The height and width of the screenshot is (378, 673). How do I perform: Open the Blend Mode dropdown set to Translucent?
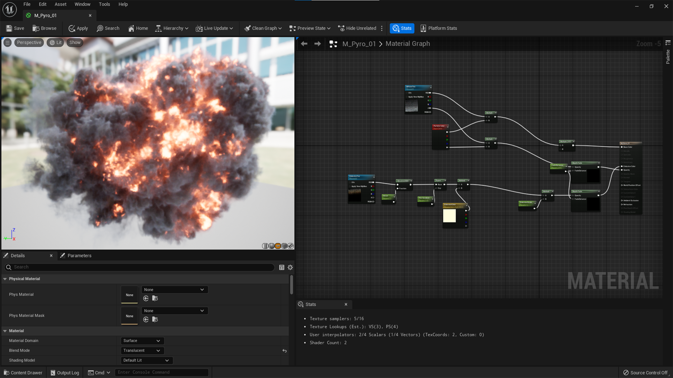pos(142,350)
